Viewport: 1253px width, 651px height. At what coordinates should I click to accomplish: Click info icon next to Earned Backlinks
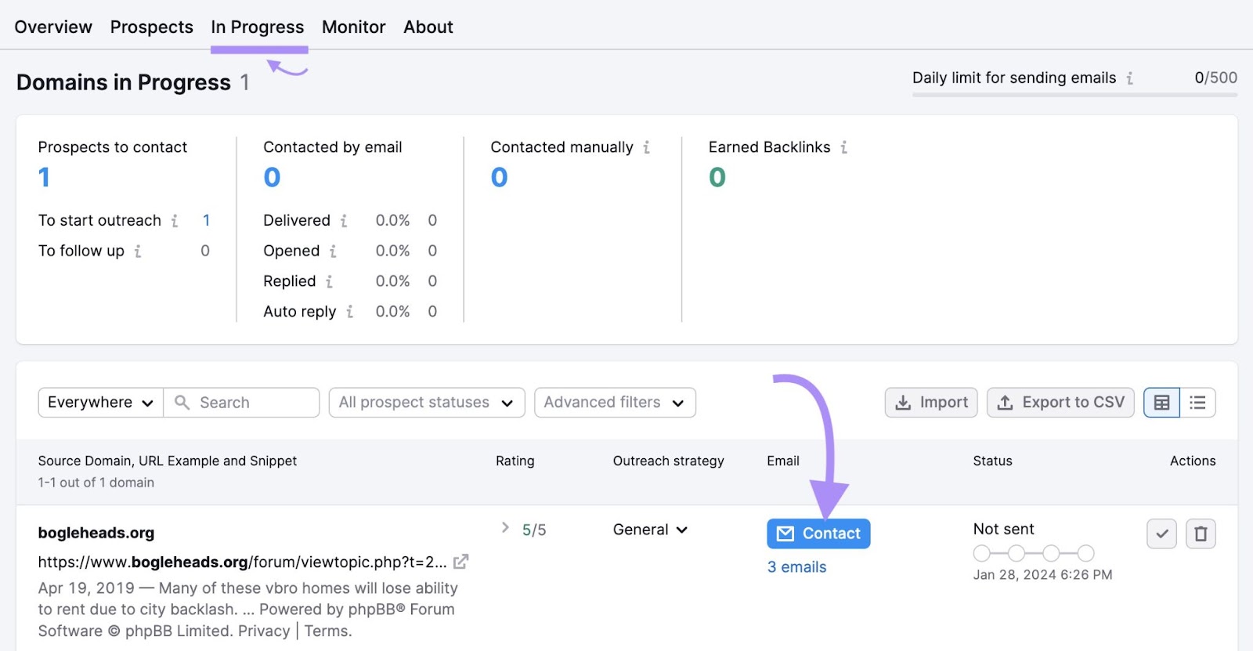click(843, 147)
